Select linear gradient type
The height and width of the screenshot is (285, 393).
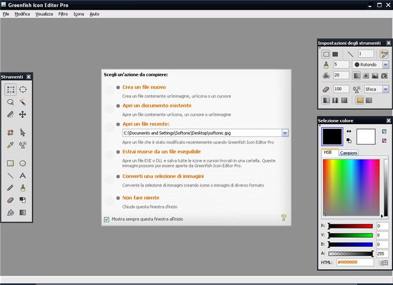[357, 76]
